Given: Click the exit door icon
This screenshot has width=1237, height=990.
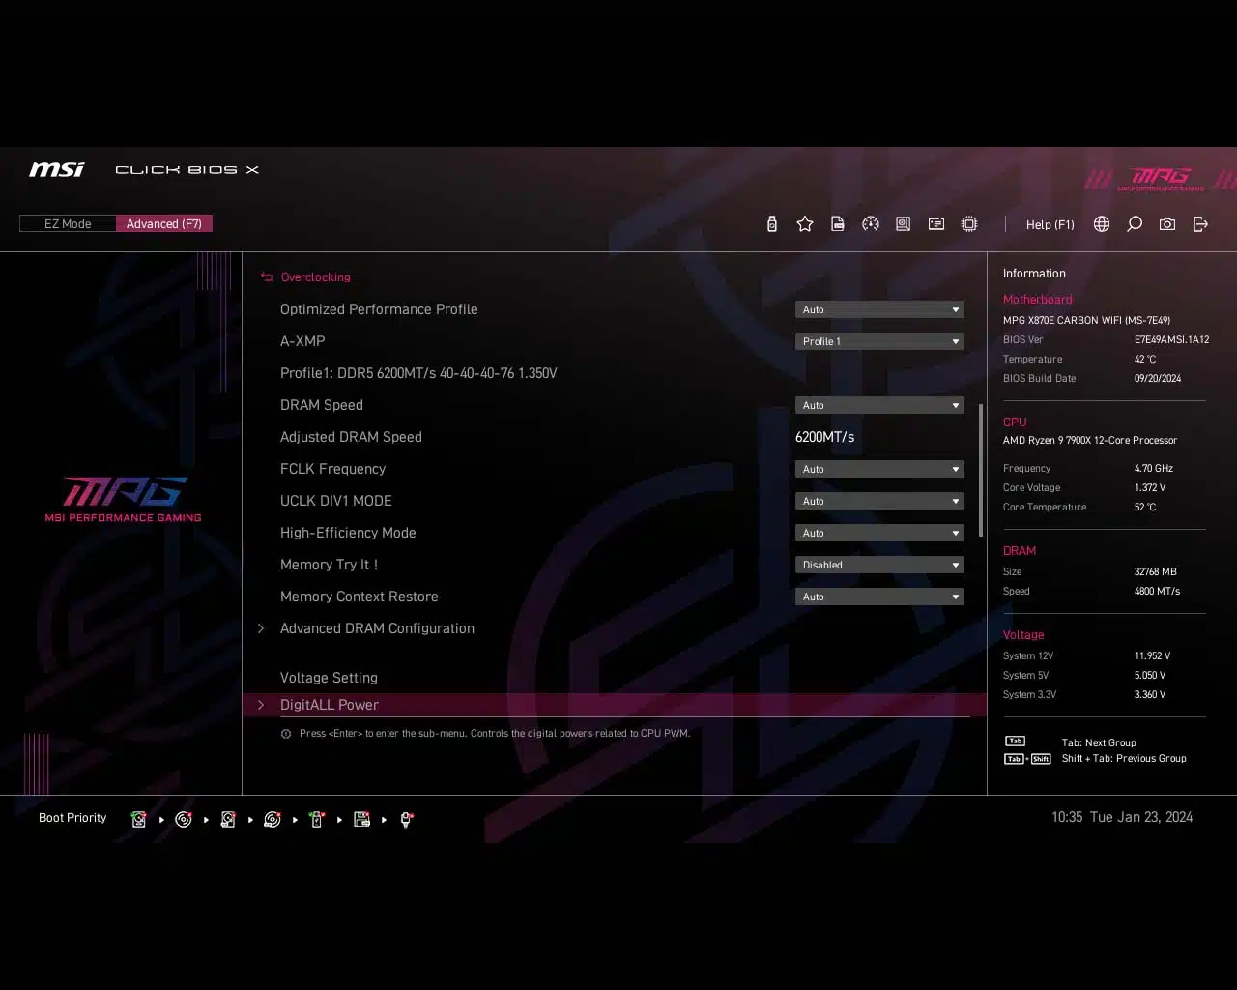Looking at the screenshot, I should [1200, 224].
